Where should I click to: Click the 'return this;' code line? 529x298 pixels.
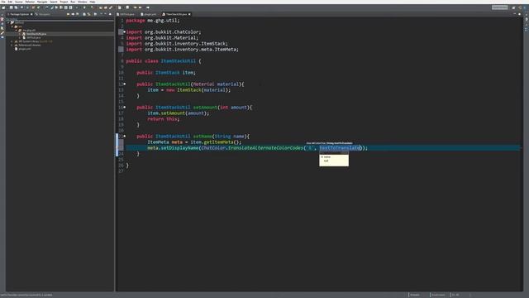pyautogui.click(x=164, y=119)
